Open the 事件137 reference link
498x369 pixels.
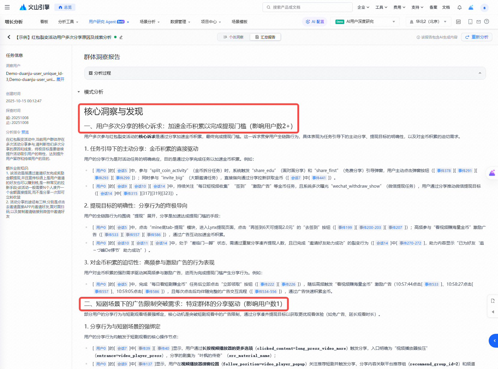tap(145, 364)
